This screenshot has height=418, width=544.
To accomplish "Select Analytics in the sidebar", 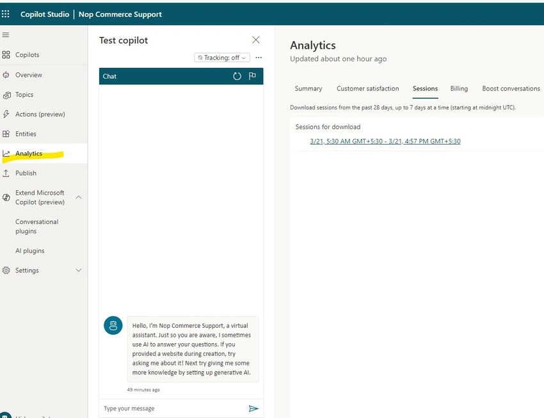I will click(x=44, y=154).
